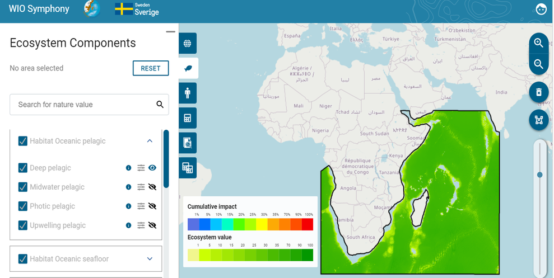
Task: Hide the Deep pelagic layer visibility
Action: 152,168
